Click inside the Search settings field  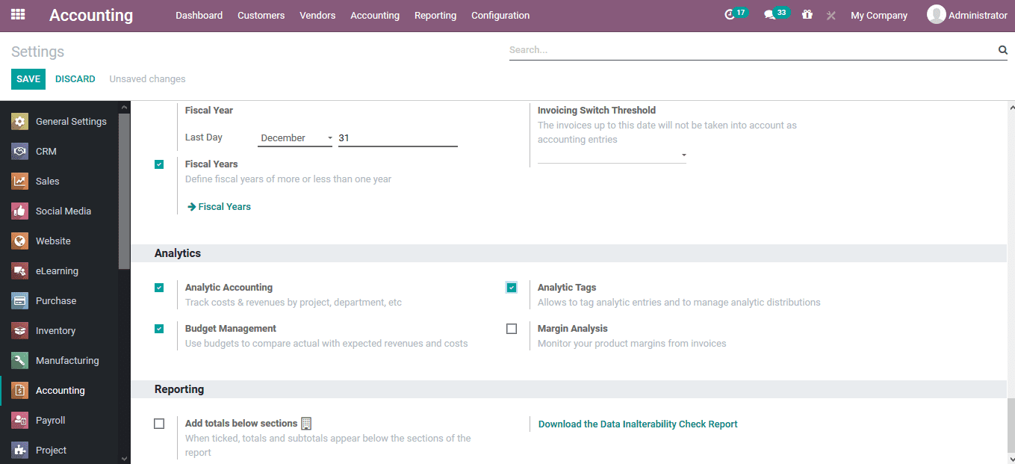pos(747,49)
